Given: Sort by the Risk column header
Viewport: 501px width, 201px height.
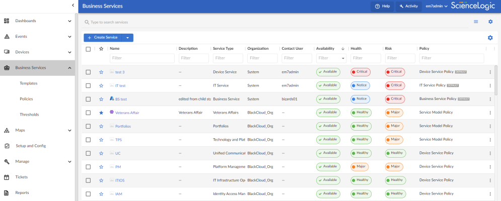Looking at the screenshot, I should tap(388, 49).
